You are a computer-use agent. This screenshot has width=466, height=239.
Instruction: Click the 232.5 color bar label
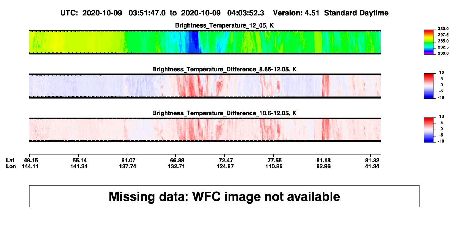tap(444, 47)
